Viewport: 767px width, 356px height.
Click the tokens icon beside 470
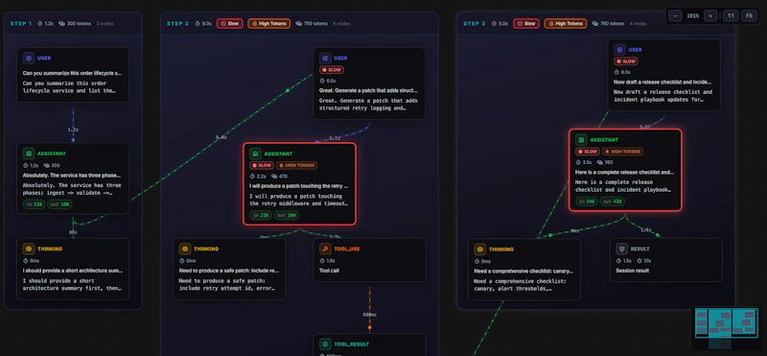click(x=274, y=177)
